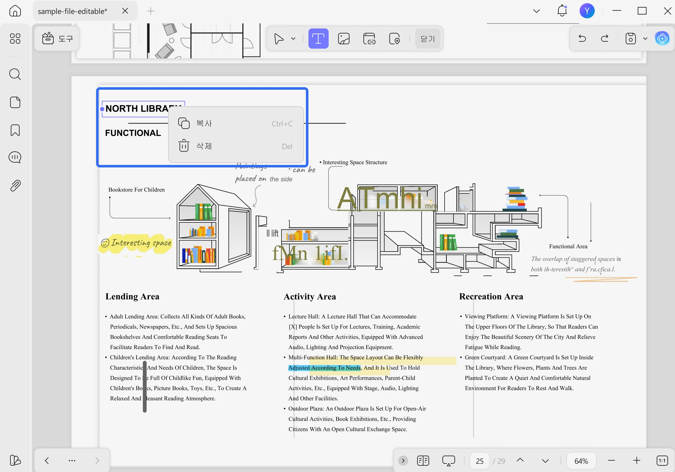Toggle the two-page reading view
Image resolution: width=675 pixels, height=472 pixels.
coord(423,461)
